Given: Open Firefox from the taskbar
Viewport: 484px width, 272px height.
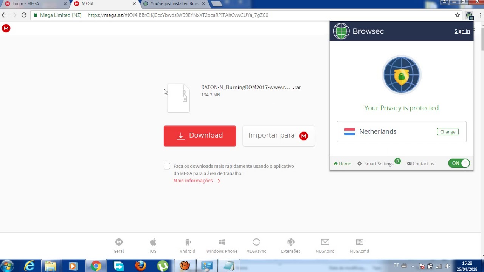Looking at the screenshot, I should pyautogui.click(x=140, y=266).
